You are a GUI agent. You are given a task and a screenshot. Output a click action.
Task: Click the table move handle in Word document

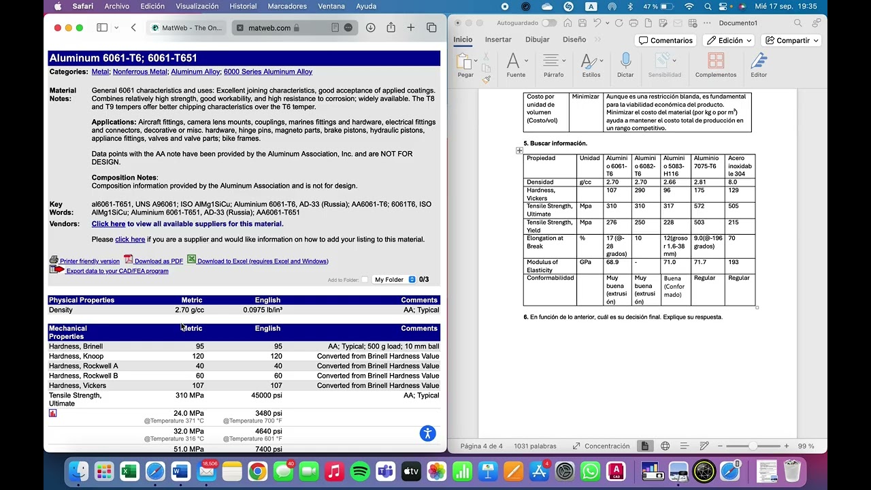click(x=519, y=150)
